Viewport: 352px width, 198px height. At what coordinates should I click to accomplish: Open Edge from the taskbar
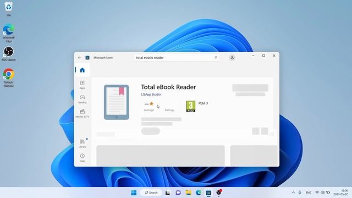(199, 193)
